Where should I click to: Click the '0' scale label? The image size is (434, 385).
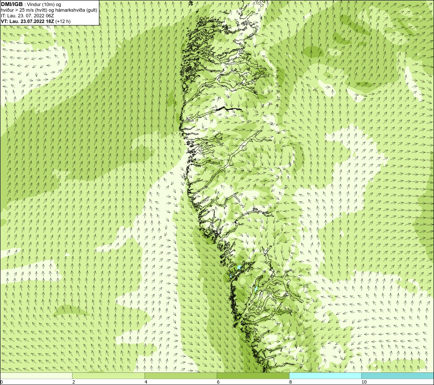click(2, 382)
